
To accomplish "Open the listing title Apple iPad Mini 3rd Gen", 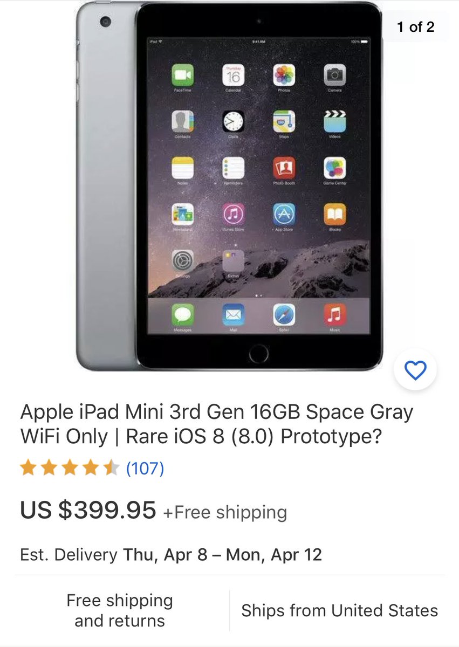I will pos(217,424).
